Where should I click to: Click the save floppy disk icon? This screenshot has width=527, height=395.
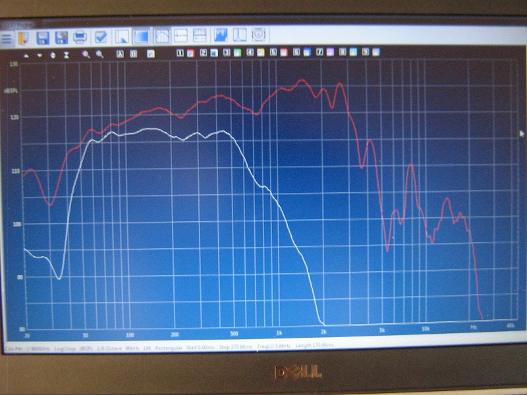[42, 38]
